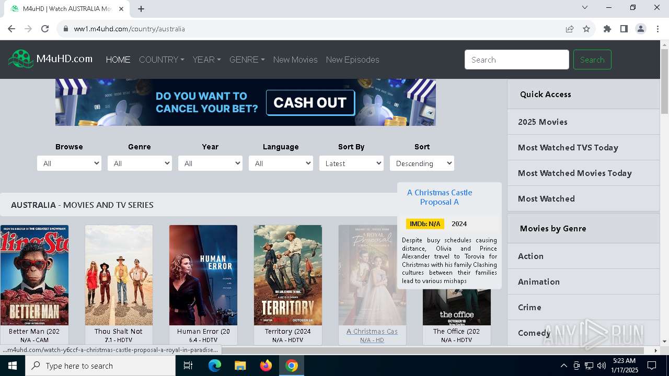Open Most Watched TVS Today link

tap(568, 147)
